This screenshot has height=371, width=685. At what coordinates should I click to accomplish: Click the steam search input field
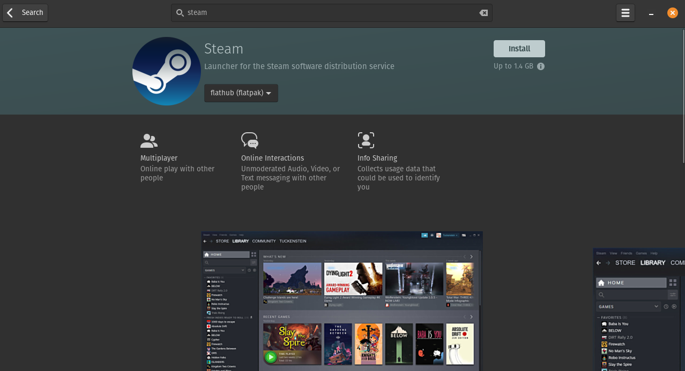(332, 13)
